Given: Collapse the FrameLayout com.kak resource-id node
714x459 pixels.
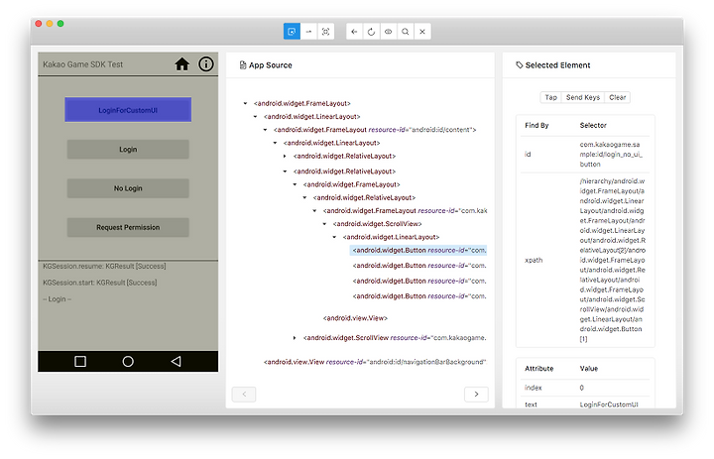Looking at the screenshot, I should (314, 211).
